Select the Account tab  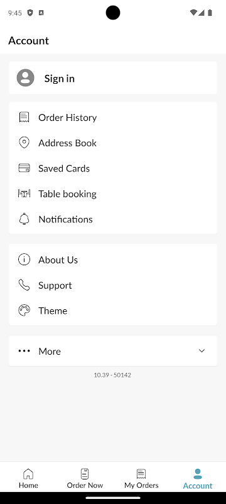tap(198, 478)
